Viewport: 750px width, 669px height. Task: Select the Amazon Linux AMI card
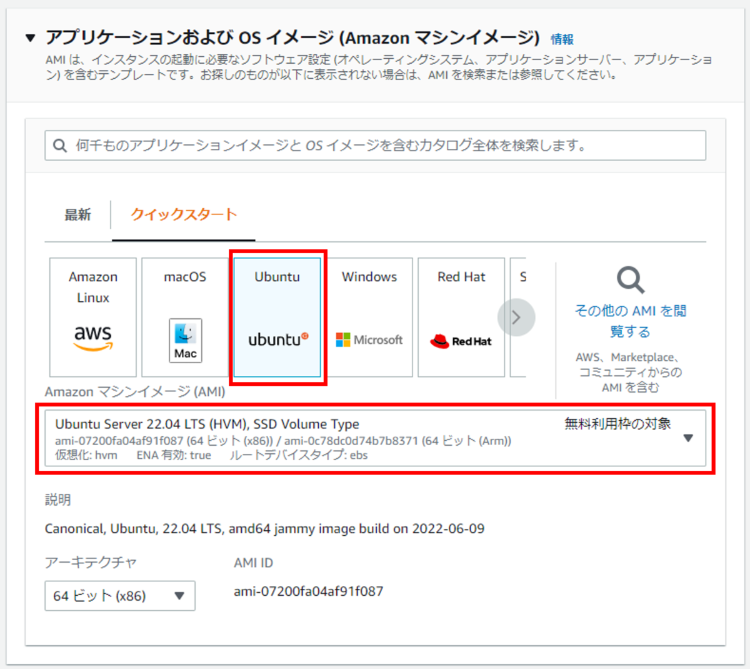click(93, 317)
